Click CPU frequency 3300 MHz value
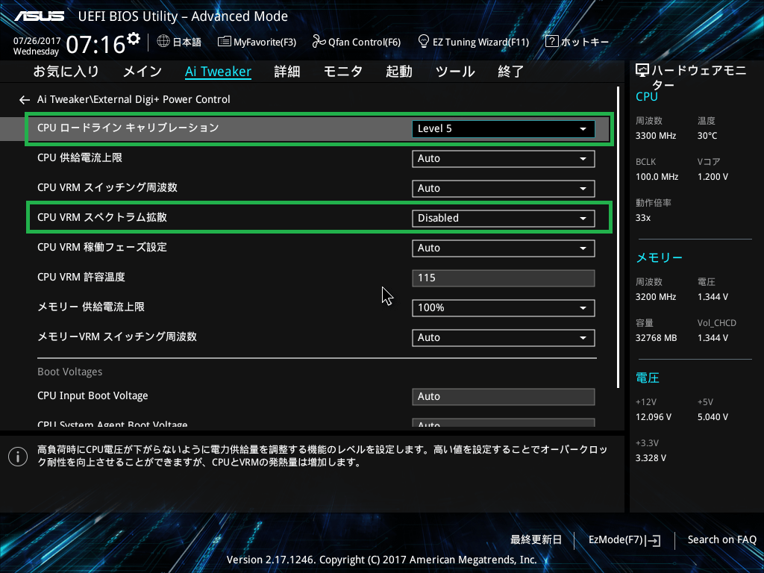 (656, 136)
